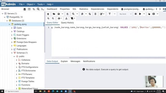Open the Statistics tab

click(x=84, y=9)
